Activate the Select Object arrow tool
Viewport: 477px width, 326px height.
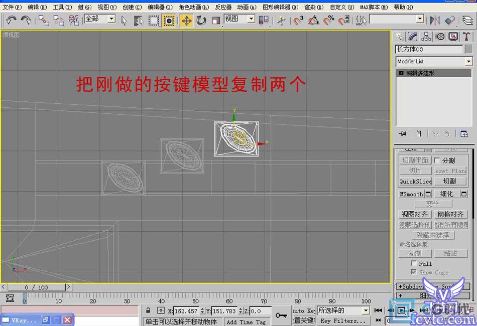[124, 21]
